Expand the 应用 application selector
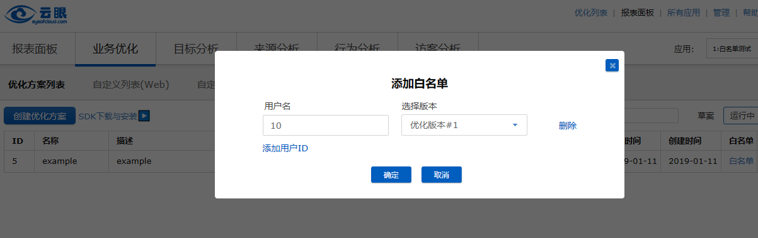The width and height of the screenshot is (758, 238). [x=732, y=49]
